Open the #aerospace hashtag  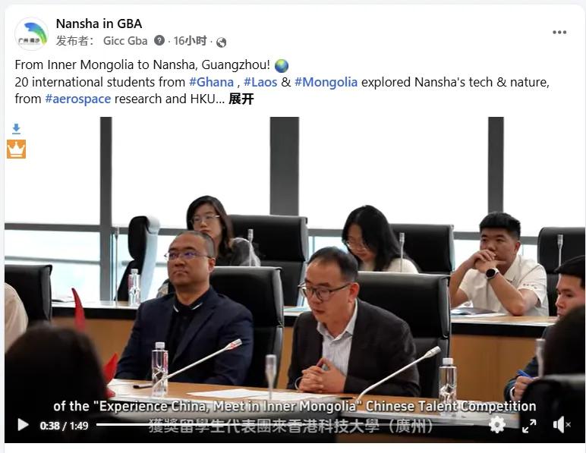tap(77, 99)
